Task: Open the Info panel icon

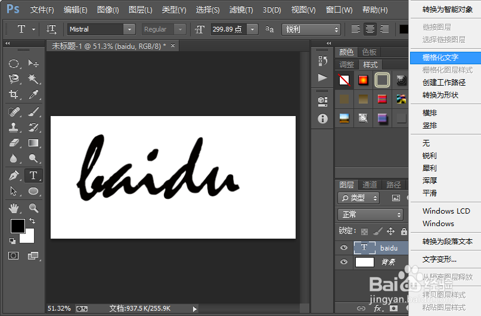Action: tap(322, 118)
